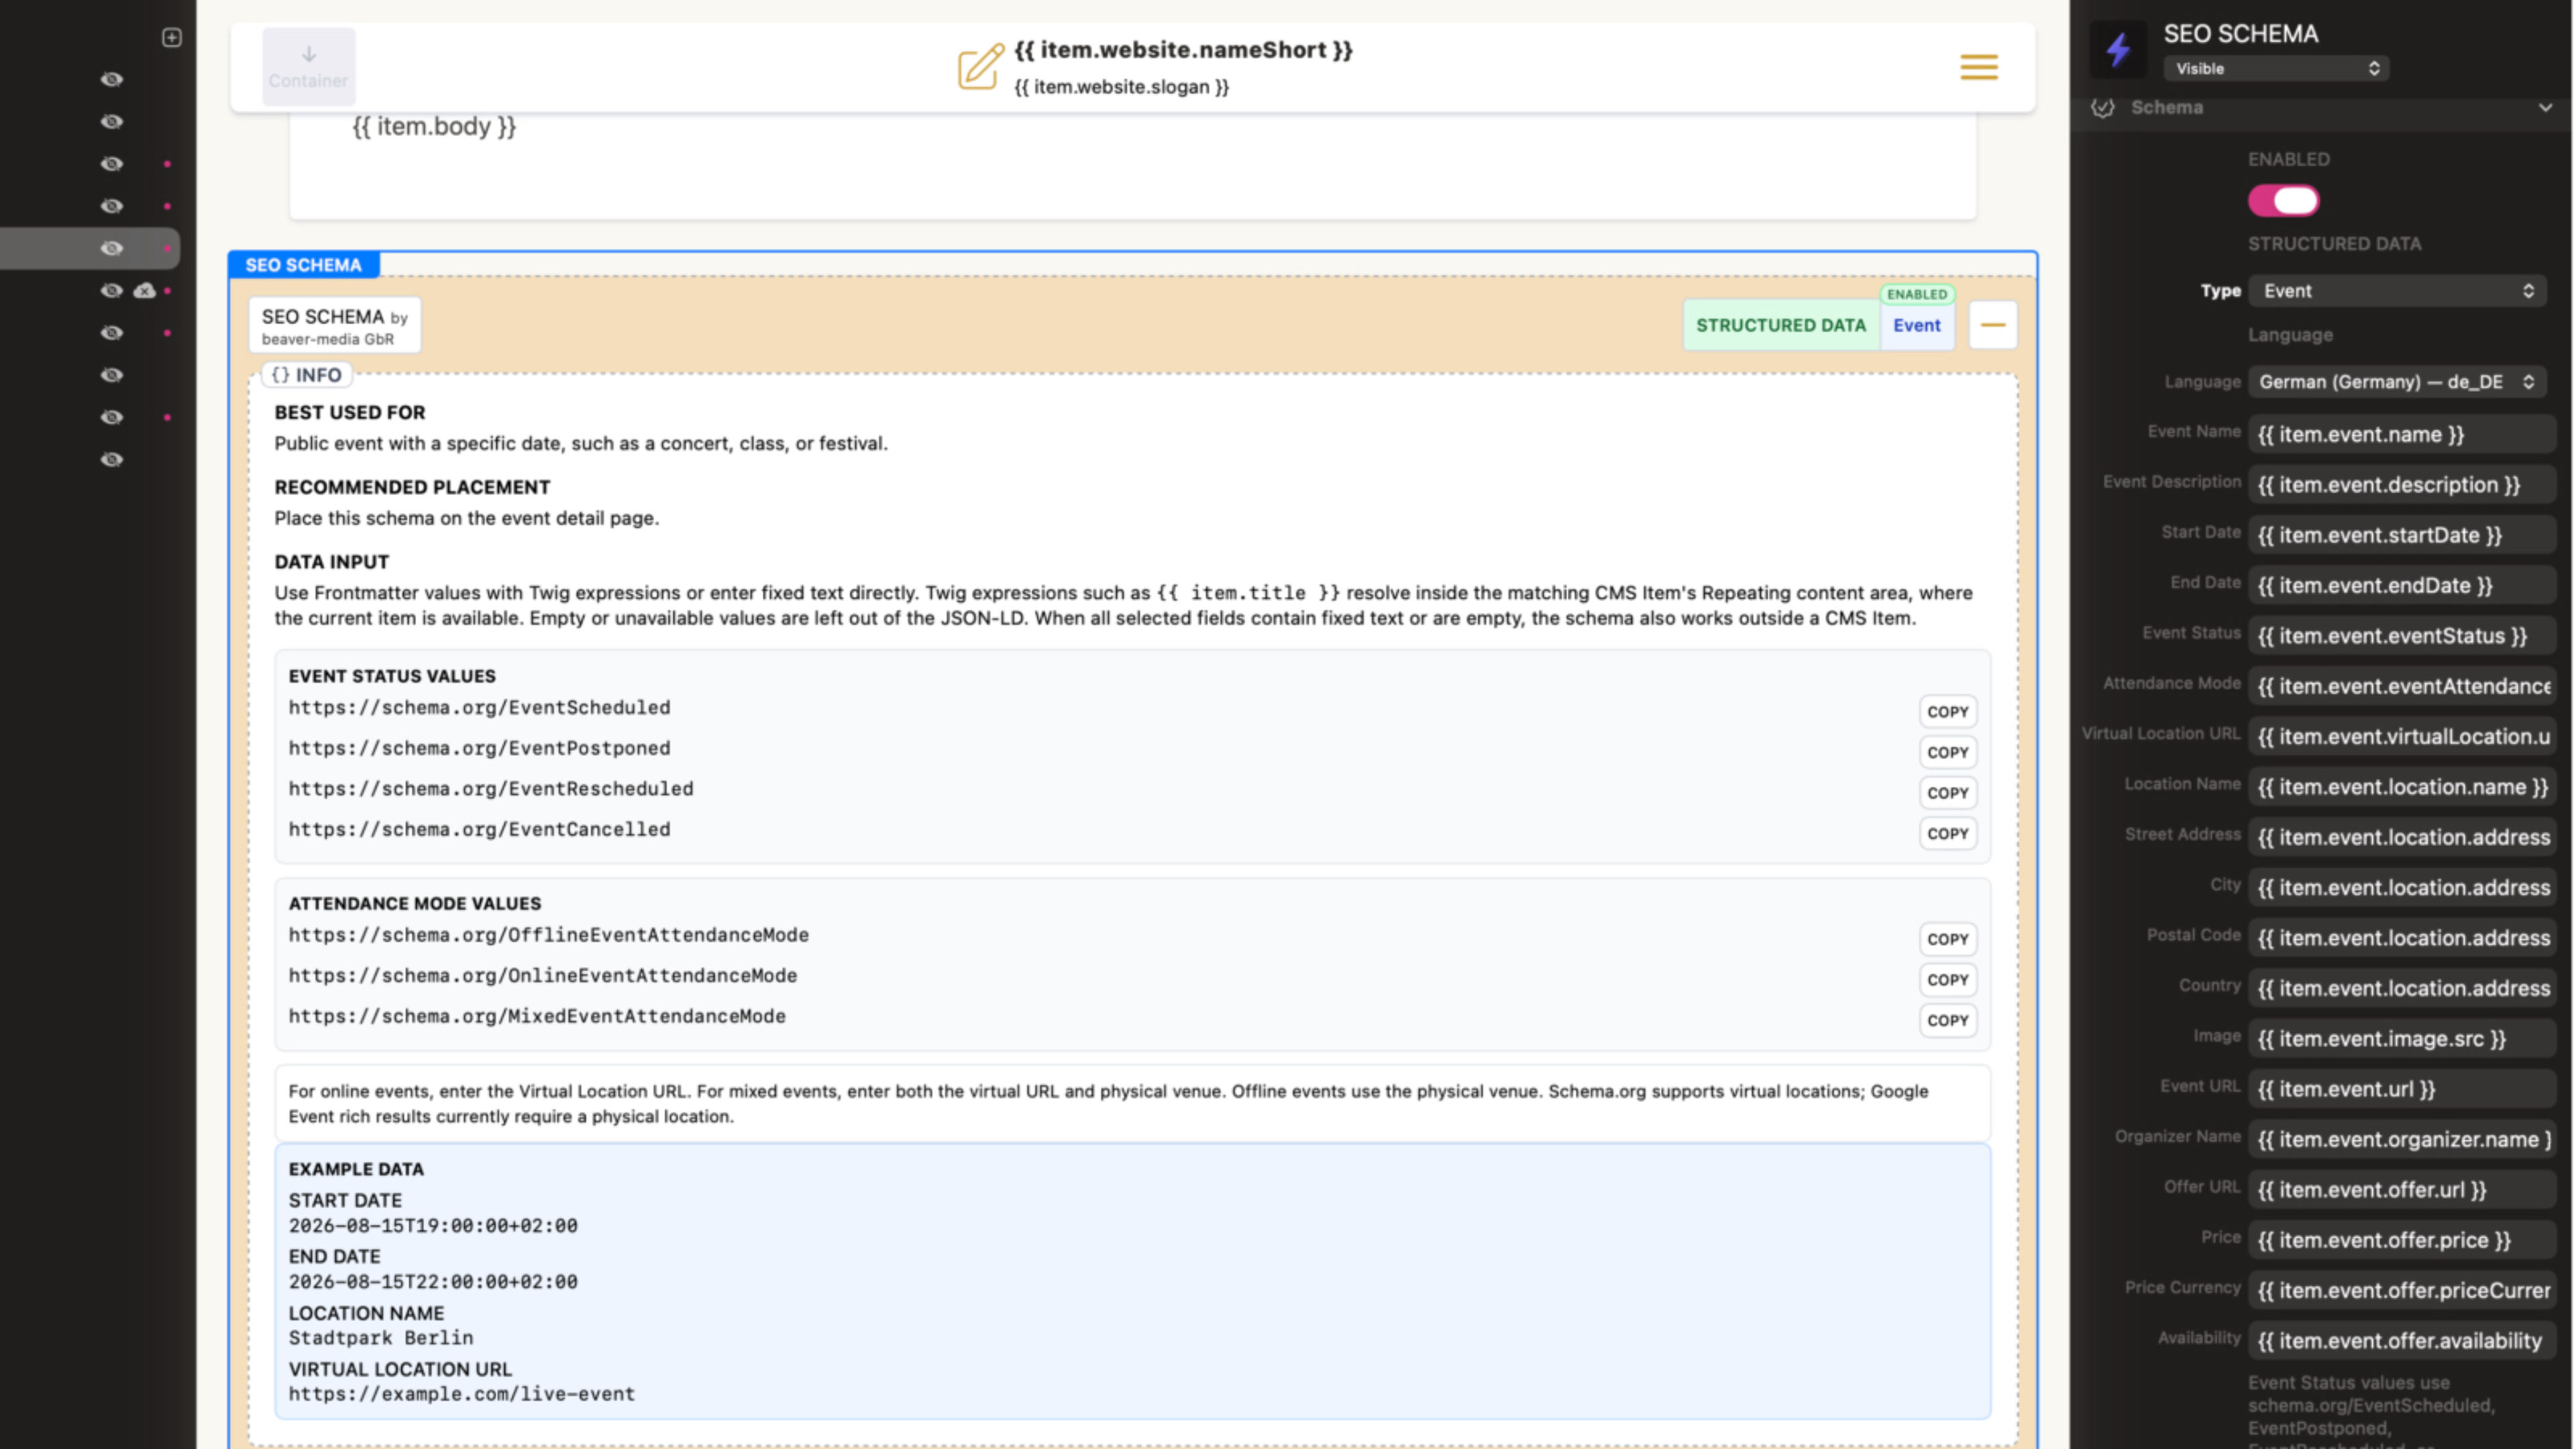Screen dimensions: 2576x1449
Task: Copy the EventCancelled URL
Action: 1947,833
